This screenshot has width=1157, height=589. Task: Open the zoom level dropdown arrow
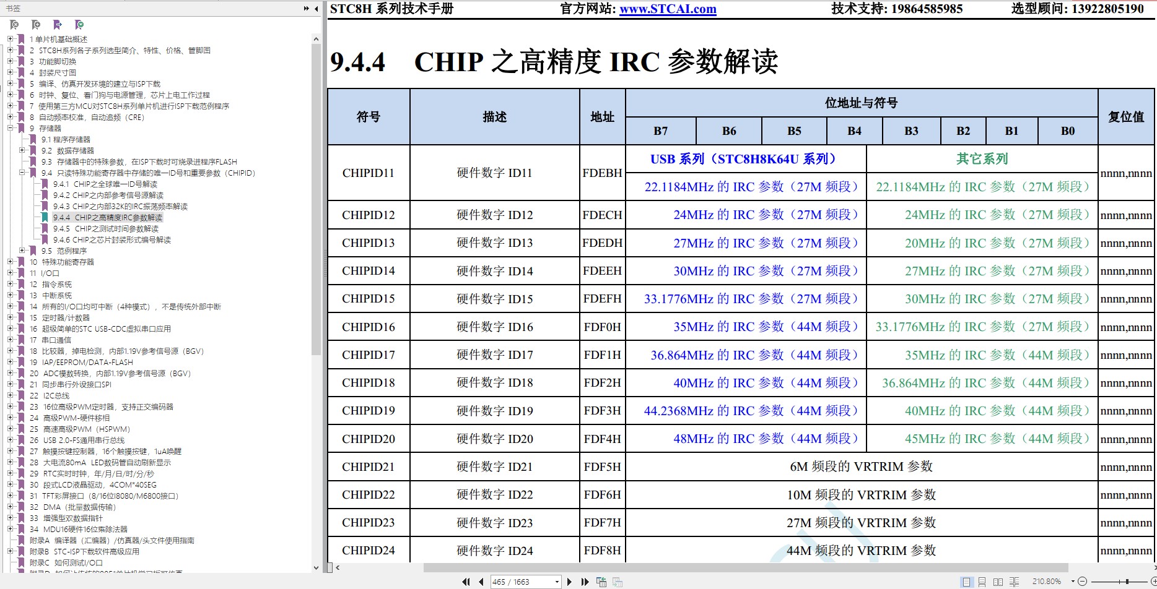point(1073,581)
